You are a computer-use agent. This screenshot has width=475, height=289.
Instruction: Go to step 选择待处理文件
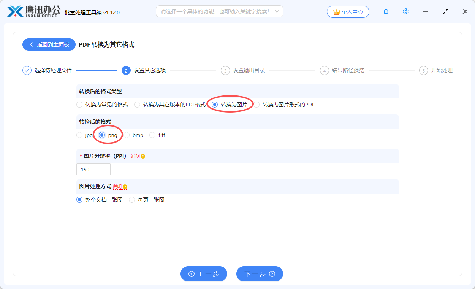pos(53,70)
